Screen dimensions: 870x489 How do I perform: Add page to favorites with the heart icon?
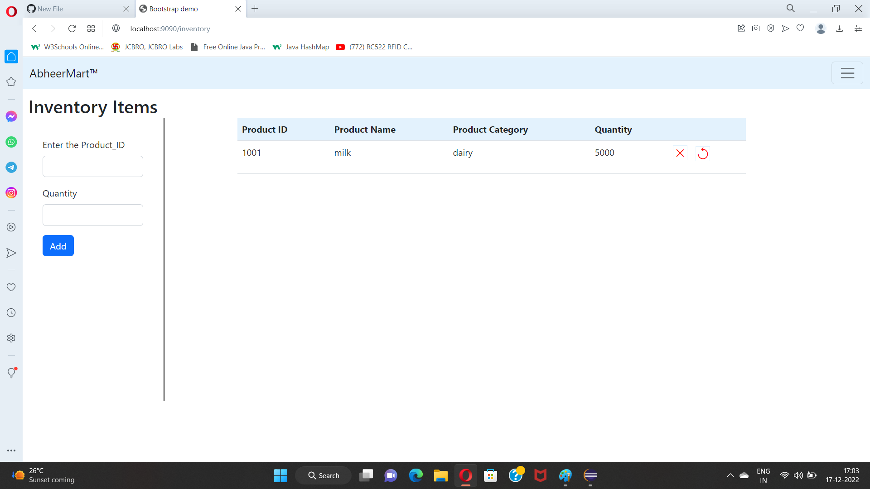click(800, 28)
